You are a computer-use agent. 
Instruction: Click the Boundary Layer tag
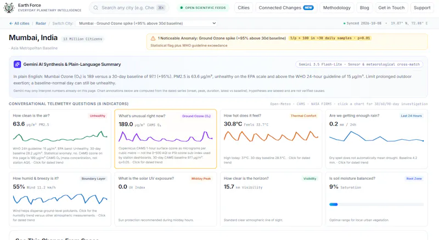(x=93, y=179)
